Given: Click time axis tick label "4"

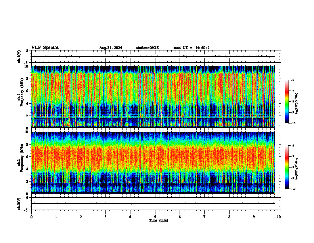Looking at the screenshot, I should pyautogui.click(x=130, y=217).
